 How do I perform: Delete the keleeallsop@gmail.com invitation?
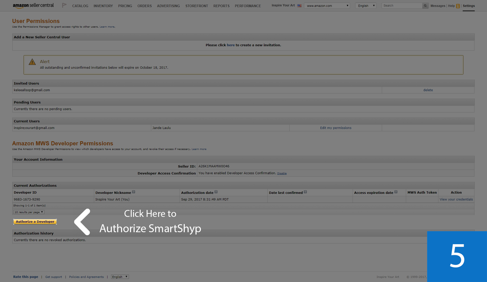click(x=428, y=90)
